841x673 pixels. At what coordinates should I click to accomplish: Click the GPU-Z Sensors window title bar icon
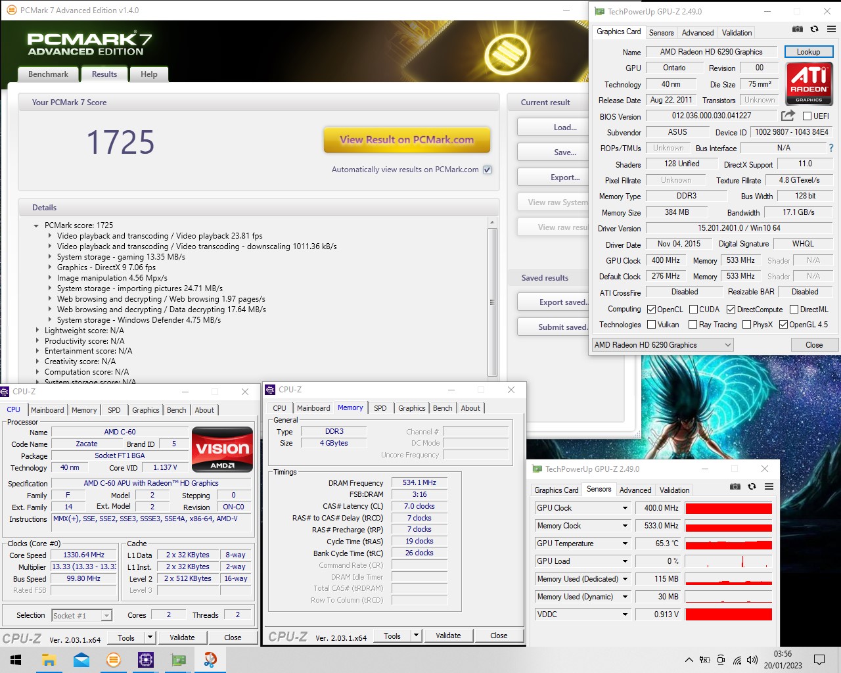(537, 469)
